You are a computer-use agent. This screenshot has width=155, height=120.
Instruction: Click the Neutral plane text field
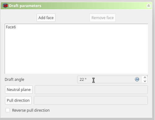91,89
